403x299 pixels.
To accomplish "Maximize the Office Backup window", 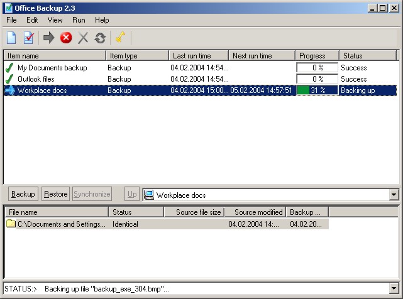I will [x=383, y=8].
